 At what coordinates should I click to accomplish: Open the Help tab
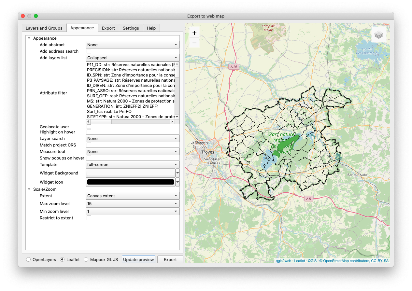151,28
